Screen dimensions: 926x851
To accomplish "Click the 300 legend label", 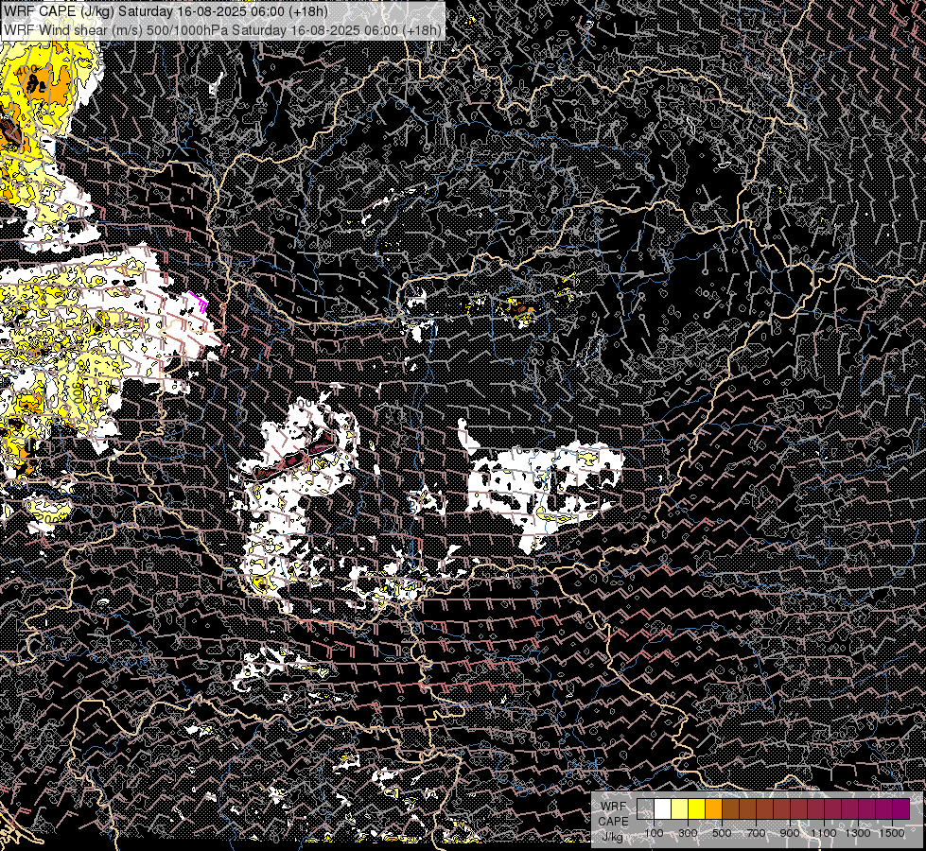I will point(688,833).
